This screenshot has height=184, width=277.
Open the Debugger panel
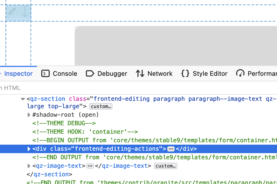coord(106,74)
